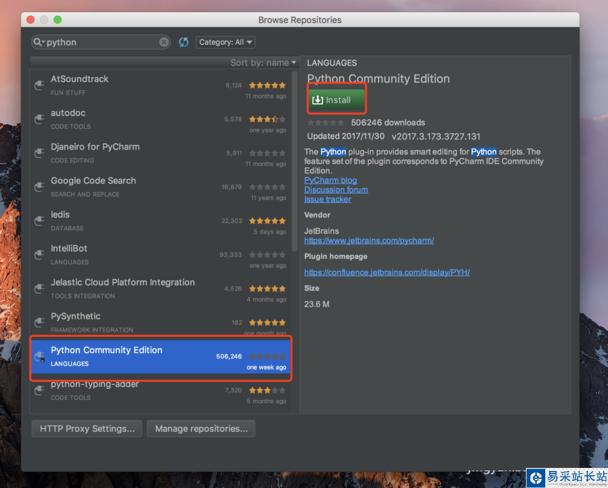Screen dimensions: 608x488
Task: Clear the python search text
Action: (x=164, y=42)
